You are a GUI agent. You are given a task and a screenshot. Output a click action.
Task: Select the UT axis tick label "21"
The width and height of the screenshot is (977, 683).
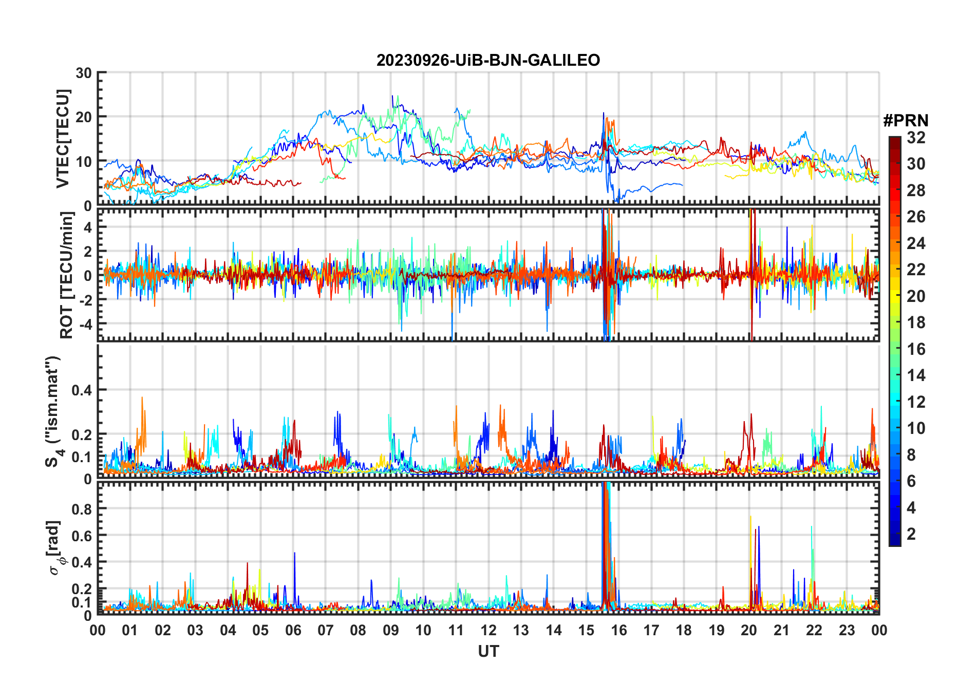pos(781,630)
